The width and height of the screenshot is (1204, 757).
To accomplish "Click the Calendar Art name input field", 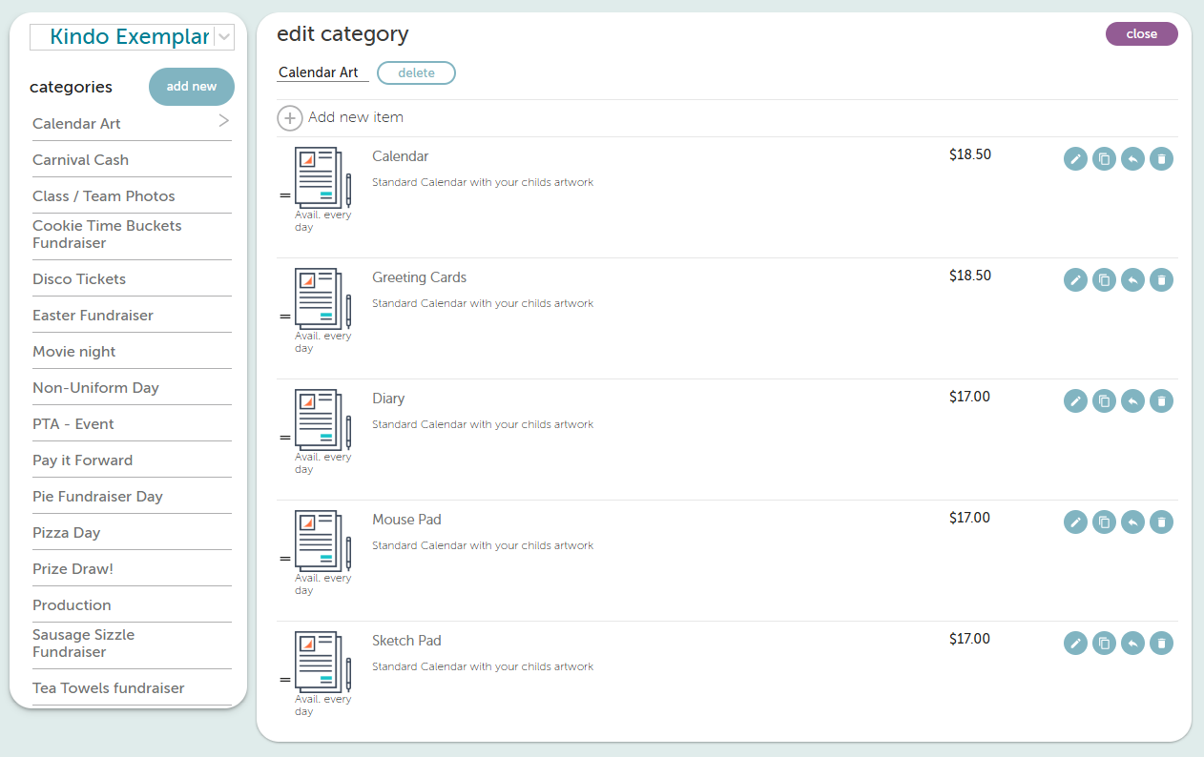I will tap(322, 72).
